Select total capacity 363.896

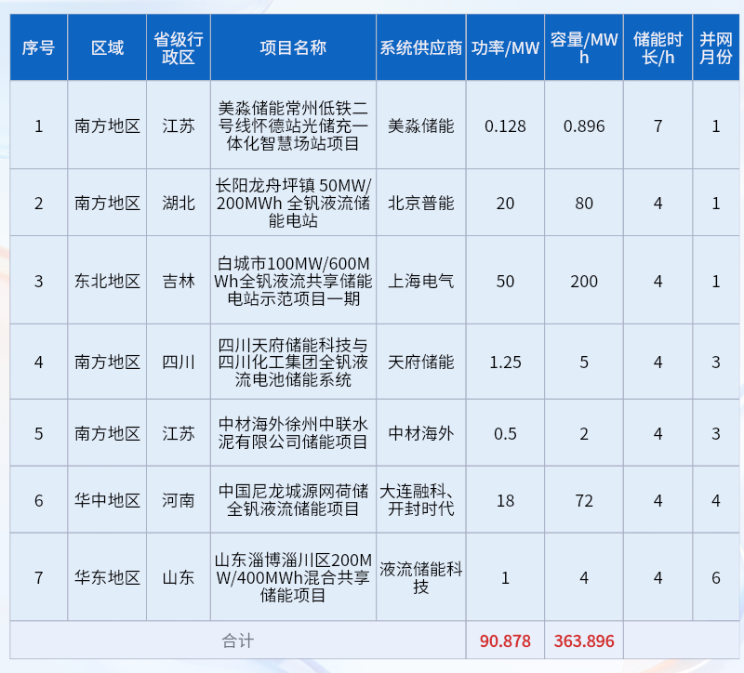tap(584, 640)
